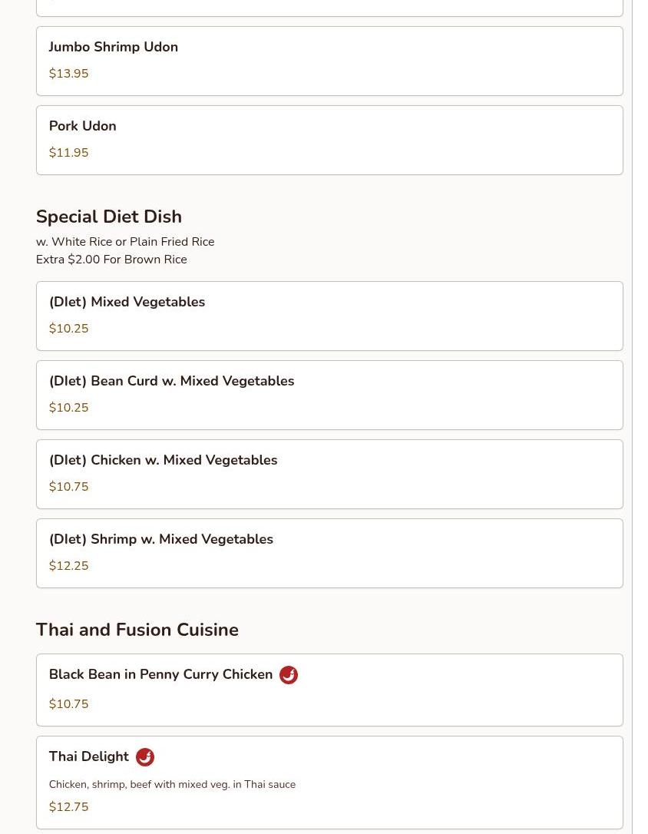
Task: Choose (Diet) Mixed Vegetables dish
Action: click(329, 316)
